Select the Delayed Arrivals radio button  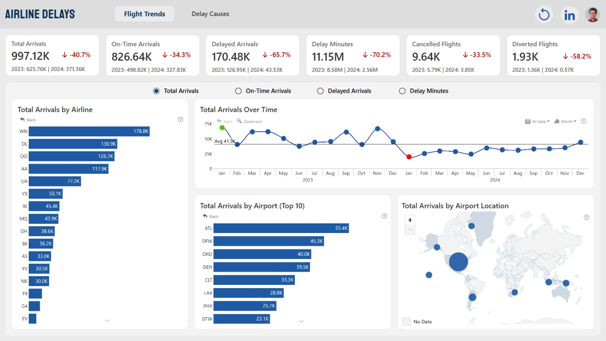(x=320, y=91)
